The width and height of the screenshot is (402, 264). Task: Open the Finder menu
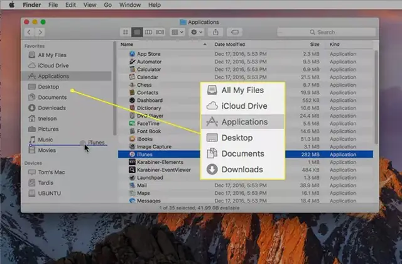pyautogui.click(x=32, y=5)
